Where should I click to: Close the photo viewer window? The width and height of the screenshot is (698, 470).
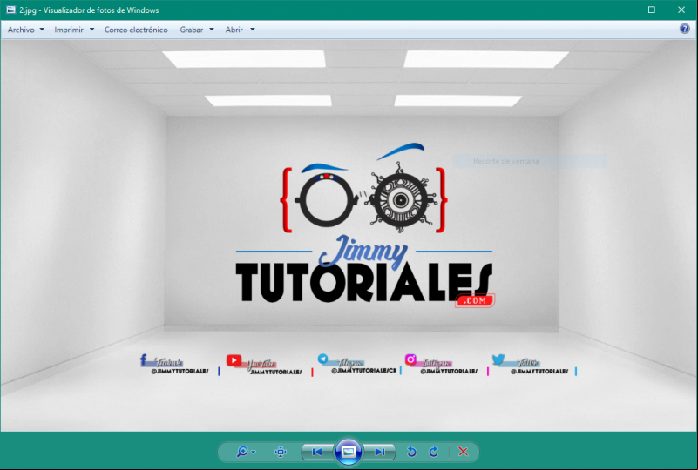coord(681,10)
